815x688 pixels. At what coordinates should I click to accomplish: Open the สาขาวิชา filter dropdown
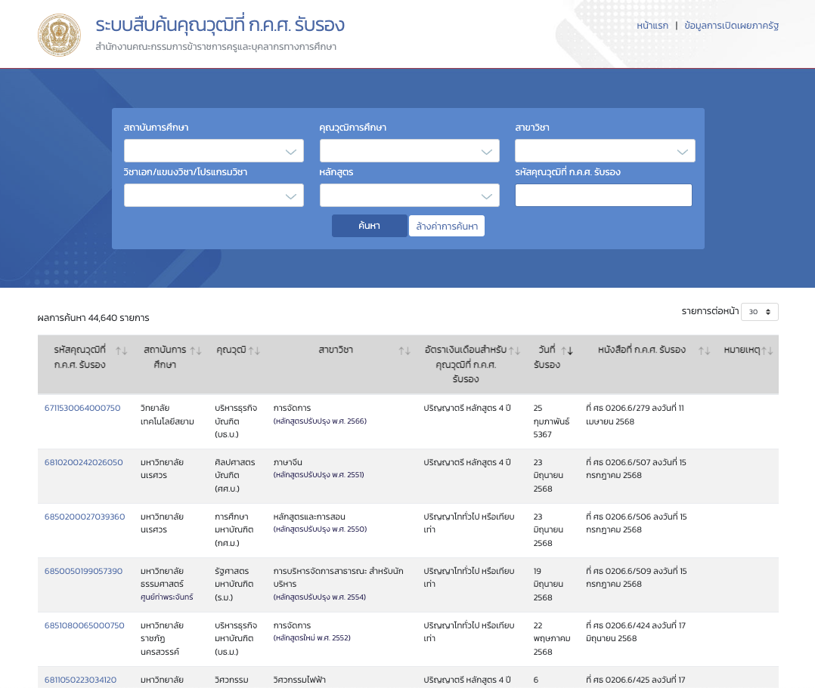click(605, 151)
